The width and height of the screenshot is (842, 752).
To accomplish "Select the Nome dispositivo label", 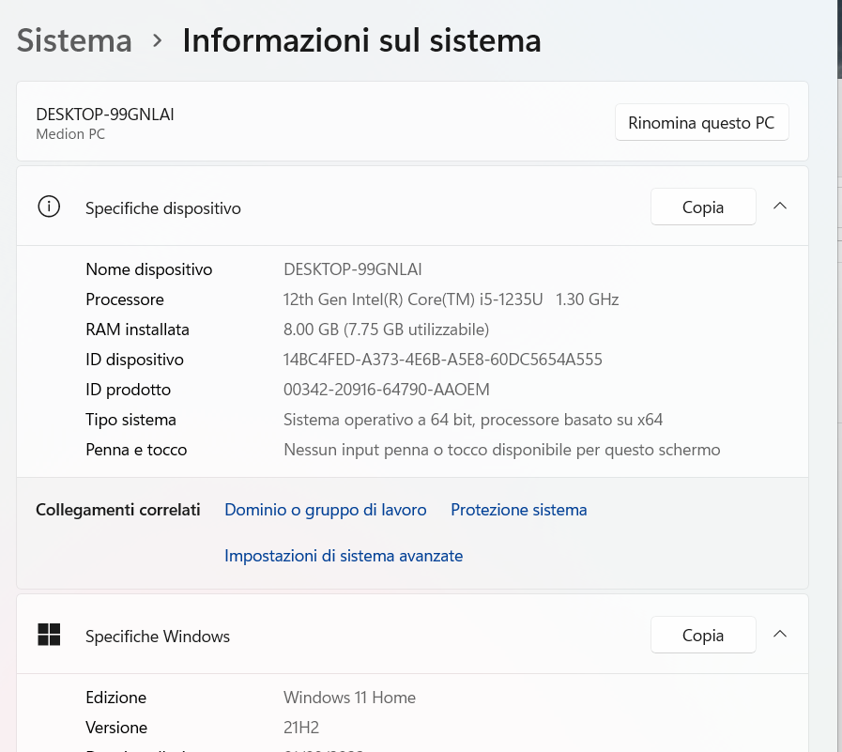I will [148, 269].
